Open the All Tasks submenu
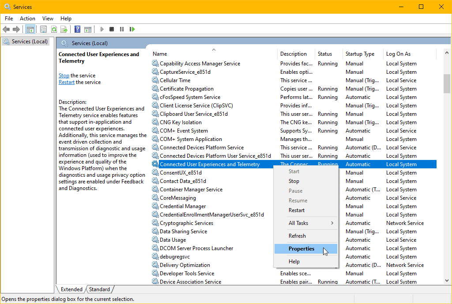Viewport: 452px width, 304px height. click(299, 223)
